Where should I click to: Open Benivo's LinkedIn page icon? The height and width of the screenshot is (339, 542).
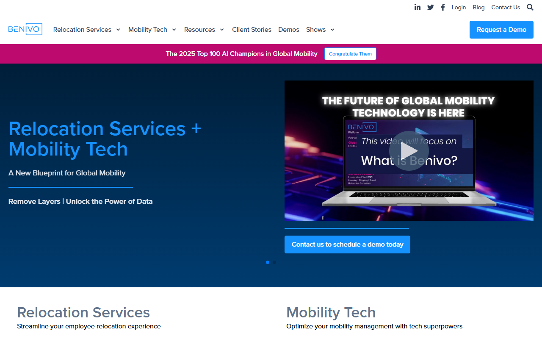coord(418,7)
